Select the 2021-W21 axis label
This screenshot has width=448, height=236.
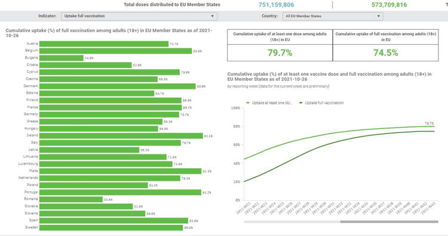pos(243,208)
